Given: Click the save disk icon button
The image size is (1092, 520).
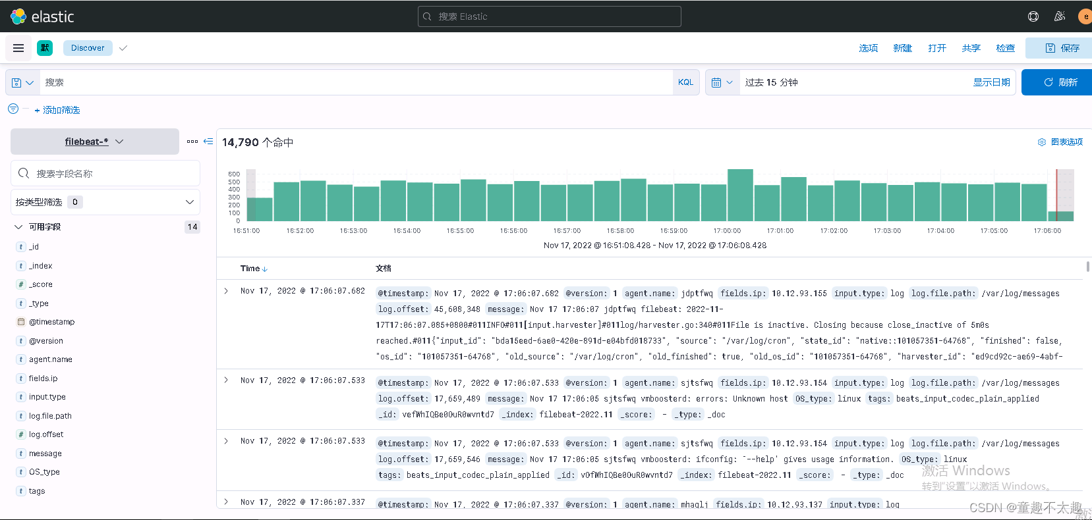Looking at the screenshot, I should tap(1050, 48).
